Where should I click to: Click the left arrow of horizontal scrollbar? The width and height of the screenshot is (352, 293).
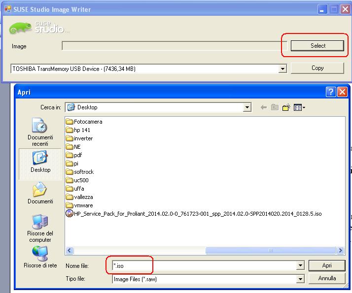pyautogui.click(x=70, y=250)
